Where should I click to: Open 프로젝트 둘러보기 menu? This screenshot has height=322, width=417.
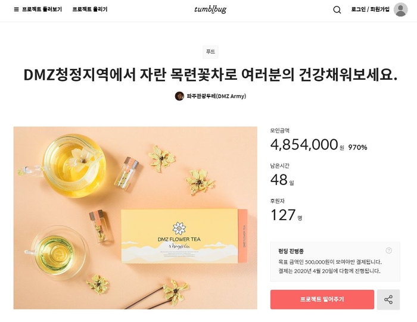pyautogui.click(x=42, y=10)
